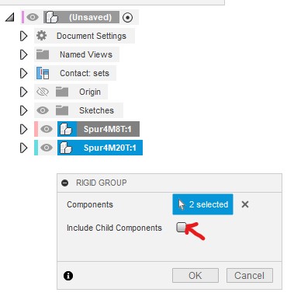
Task: Click the Named Views folder icon
Action: tap(43, 54)
